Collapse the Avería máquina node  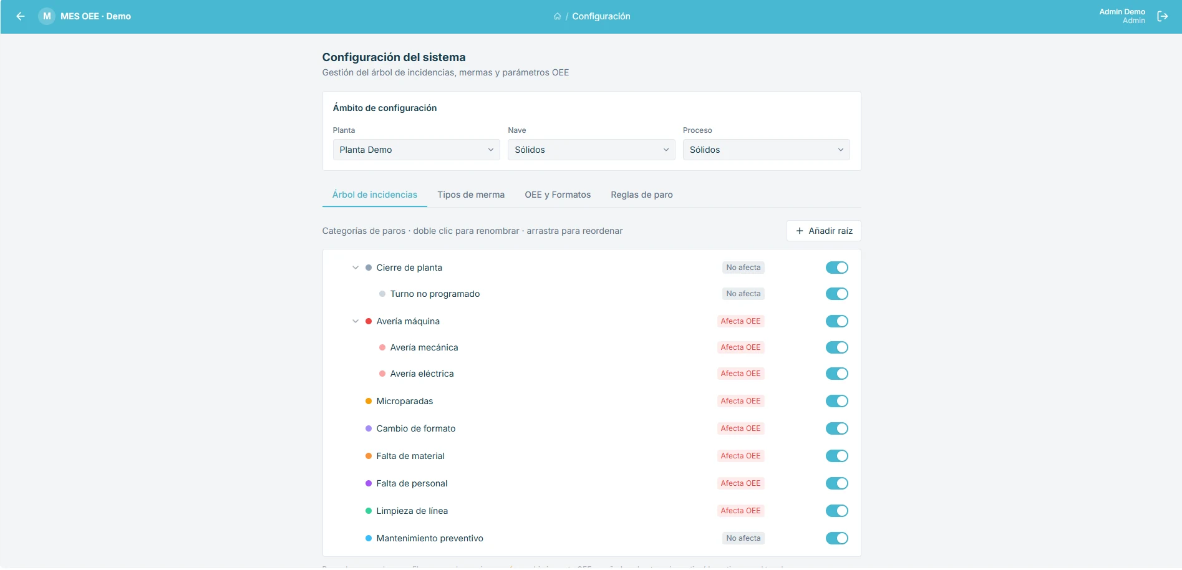pos(356,321)
